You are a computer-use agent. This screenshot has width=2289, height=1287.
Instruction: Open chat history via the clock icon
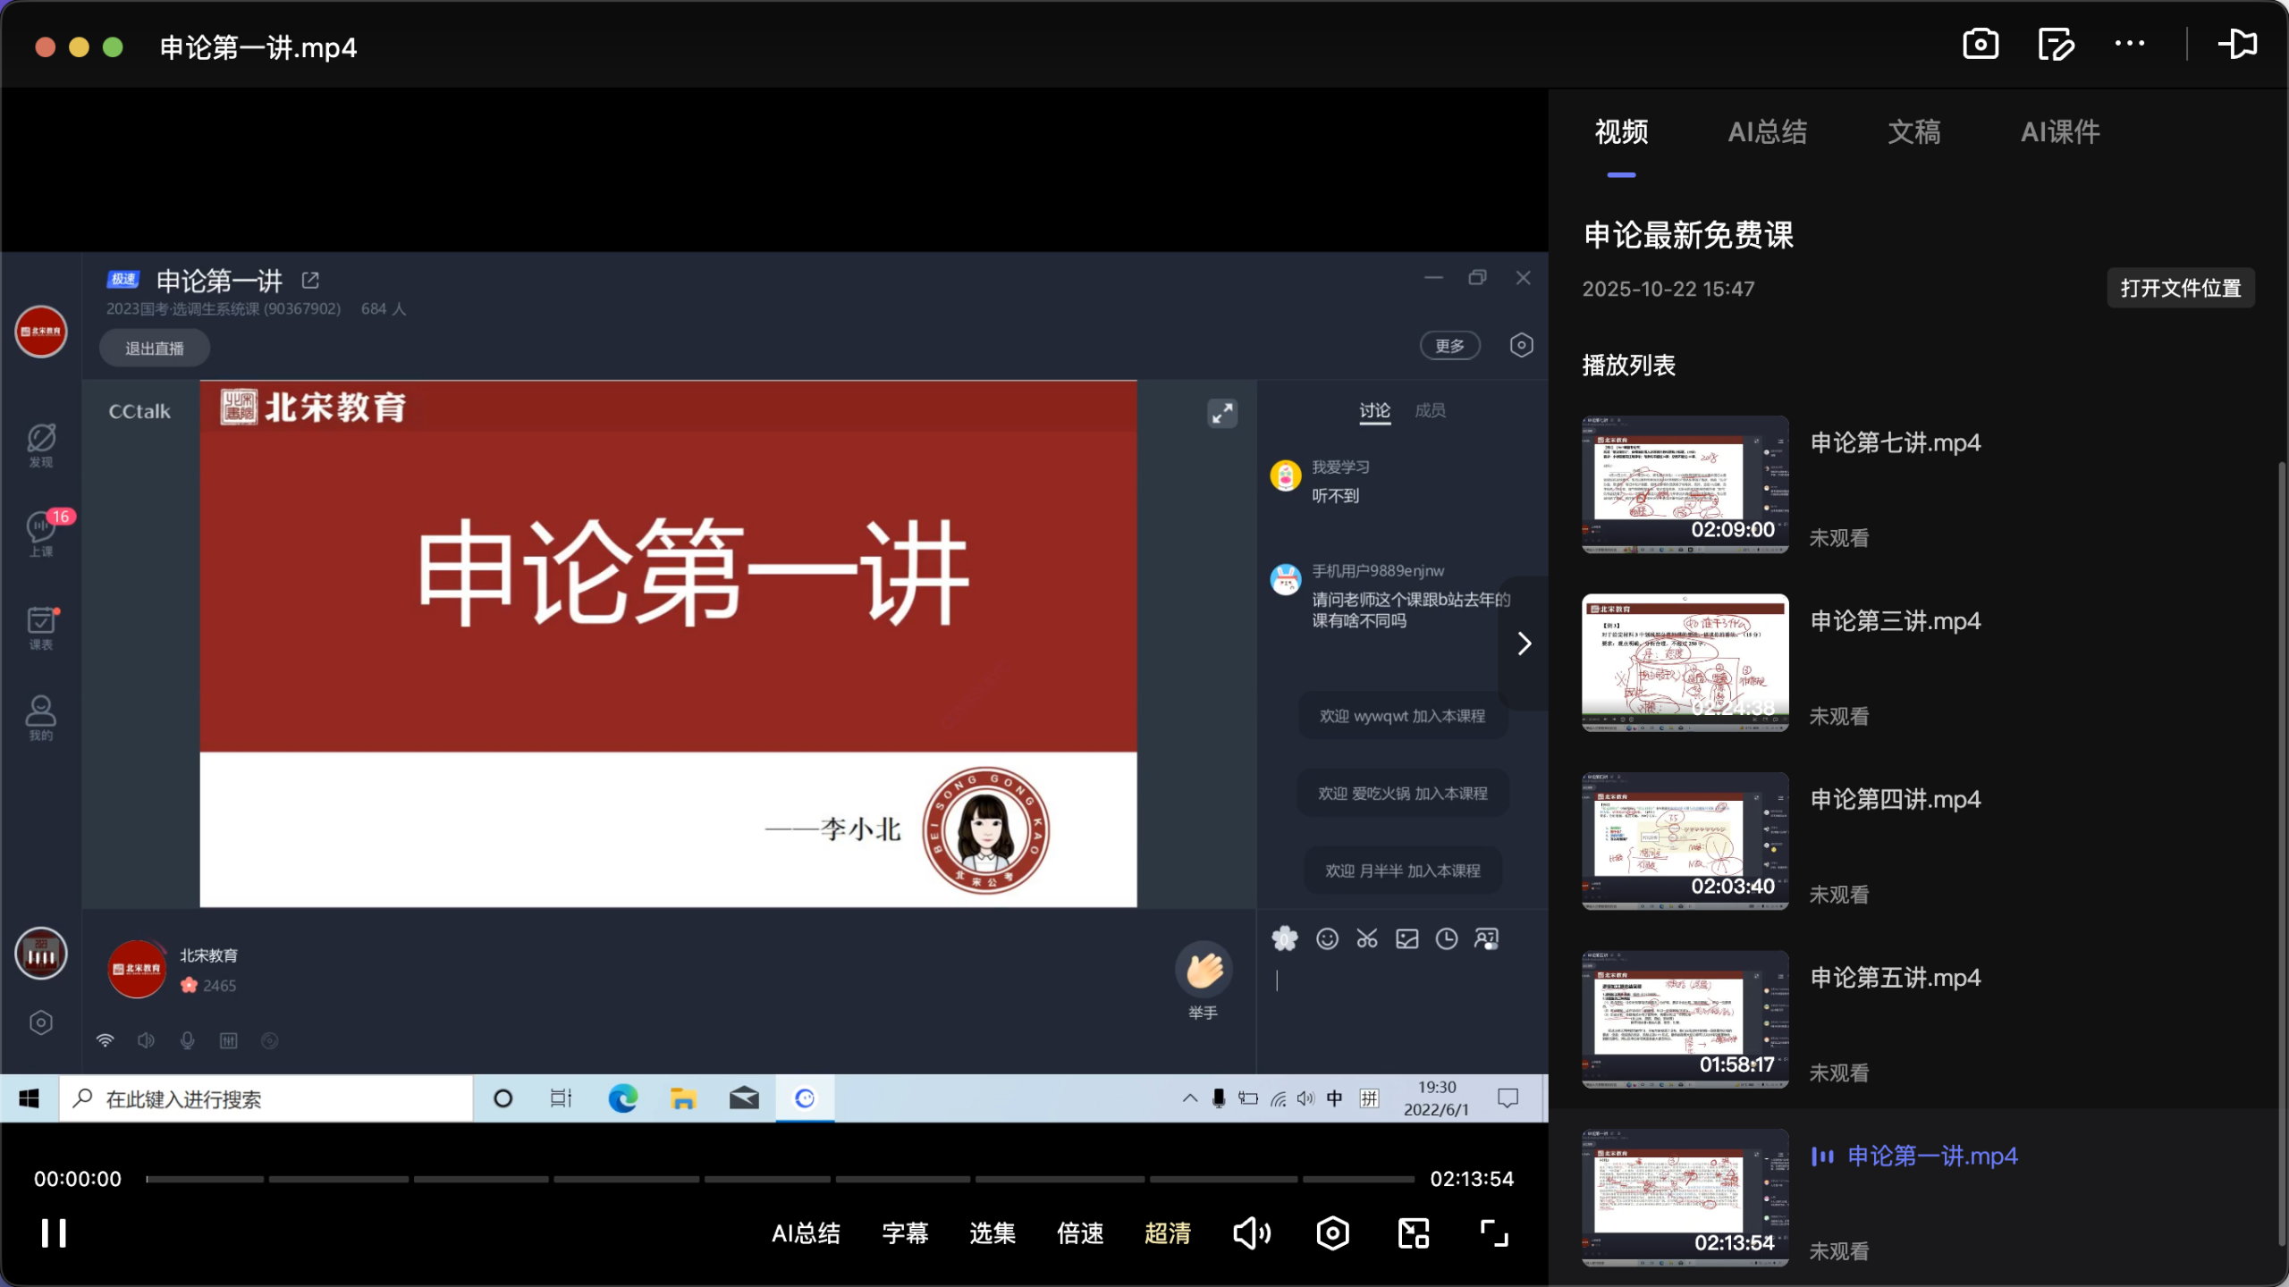click(1447, 938)
